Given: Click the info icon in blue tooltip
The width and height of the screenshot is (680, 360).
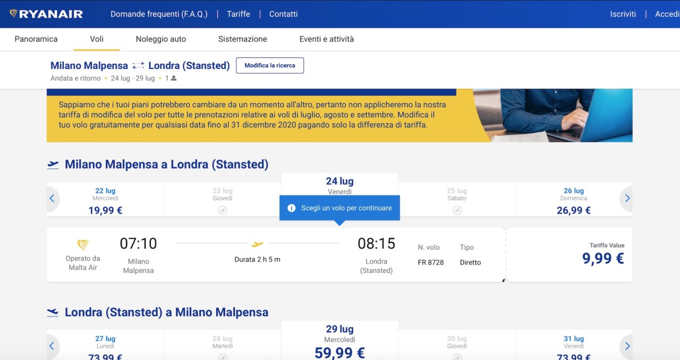Looking at the screenshot, I should pos(291,208).
